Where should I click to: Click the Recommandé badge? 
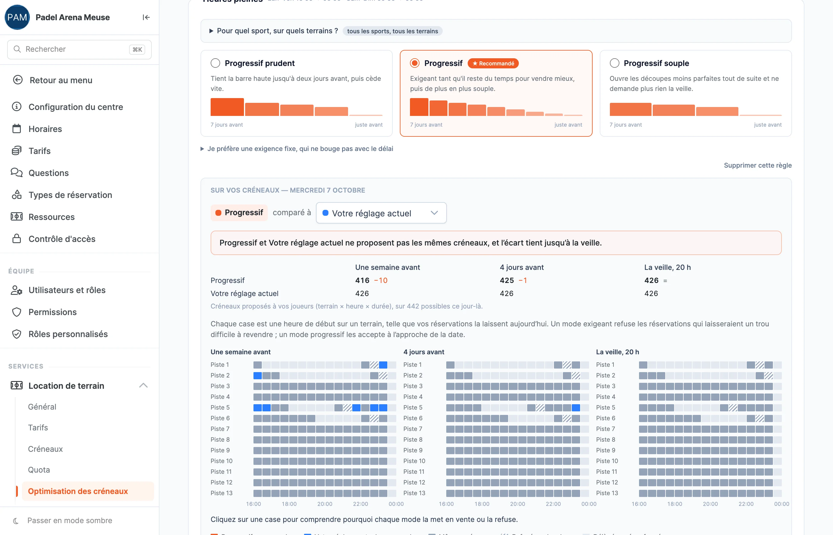(x=493, y=63)
